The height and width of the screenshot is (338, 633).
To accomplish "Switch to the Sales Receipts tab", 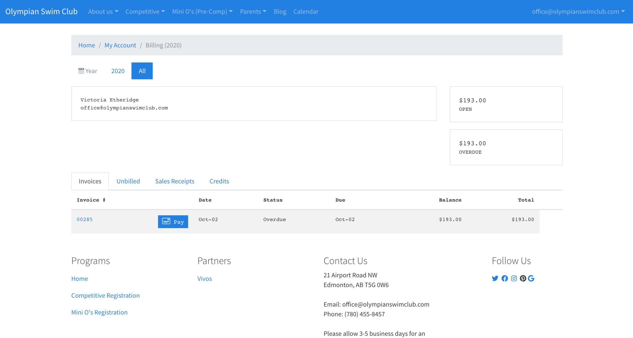I will point(175,181).
